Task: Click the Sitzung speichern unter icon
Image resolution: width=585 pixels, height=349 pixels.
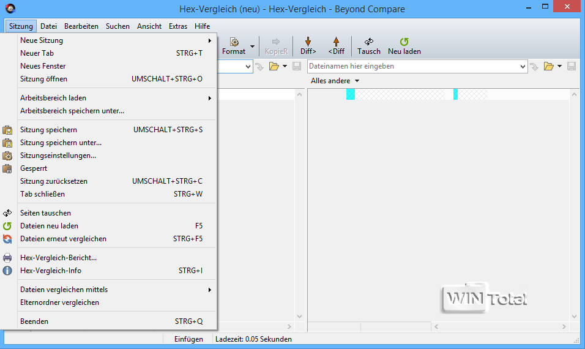Action: (7, 143)
